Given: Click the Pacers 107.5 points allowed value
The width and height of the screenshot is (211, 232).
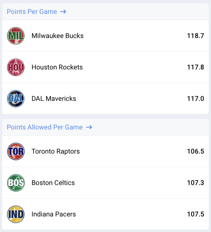Looking at the screenshot, I should coord(195,214).
